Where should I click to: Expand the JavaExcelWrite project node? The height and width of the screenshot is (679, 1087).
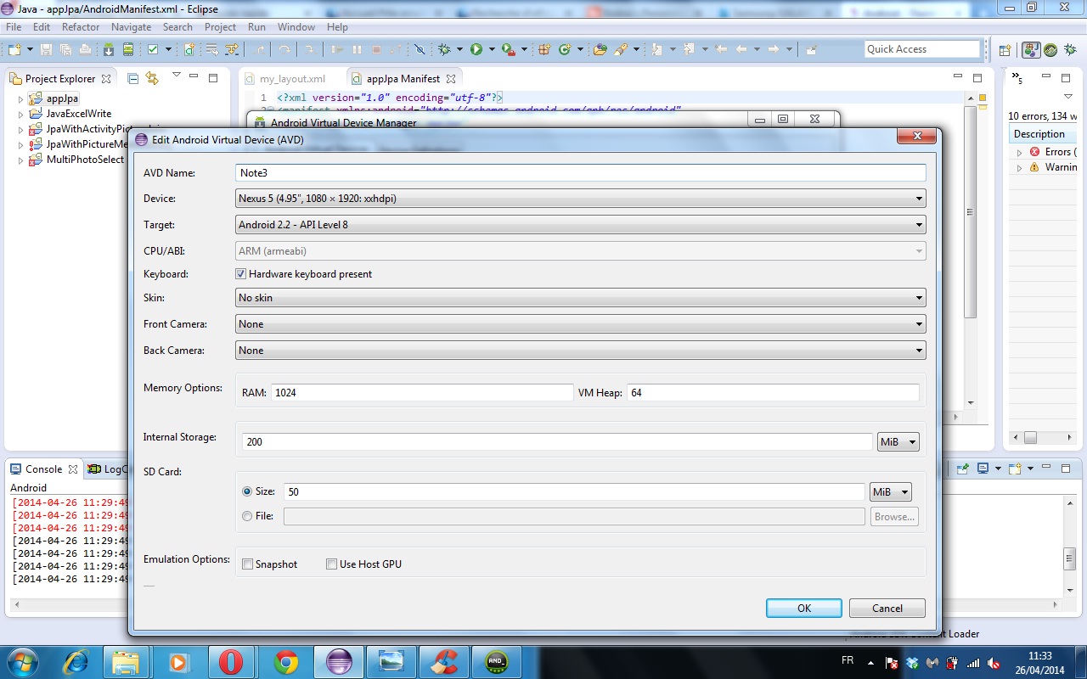coord(21,114)
